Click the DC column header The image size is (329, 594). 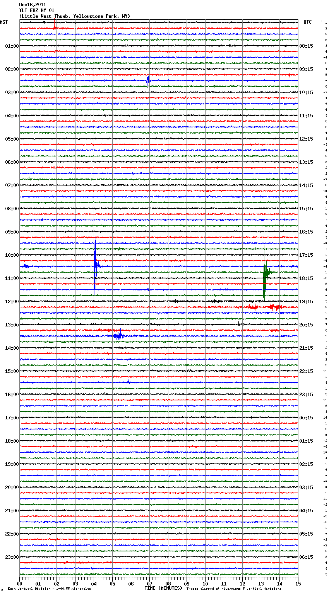coord(321,21)
